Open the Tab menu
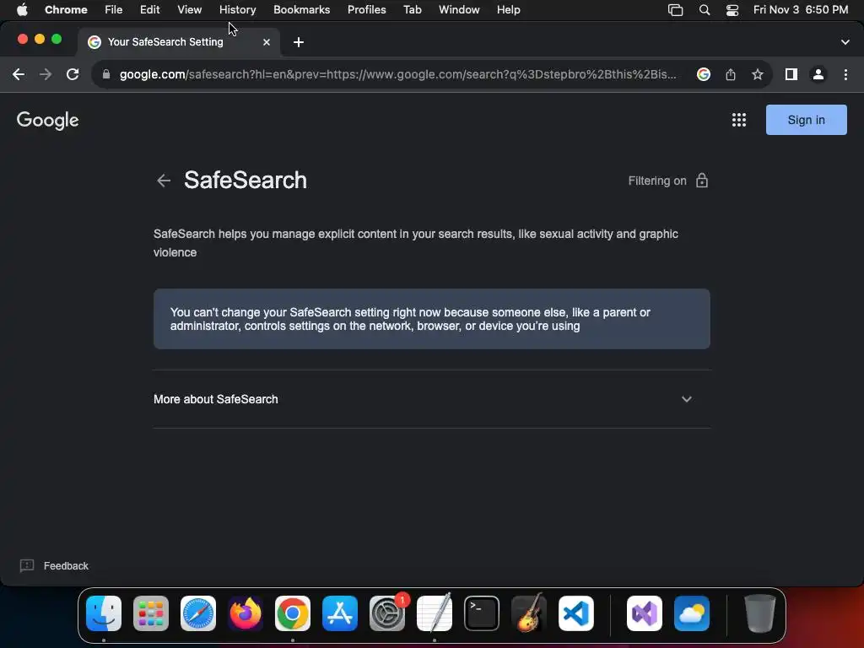The width and height of the screenshot is (864, 648). [x=412, y=10]
